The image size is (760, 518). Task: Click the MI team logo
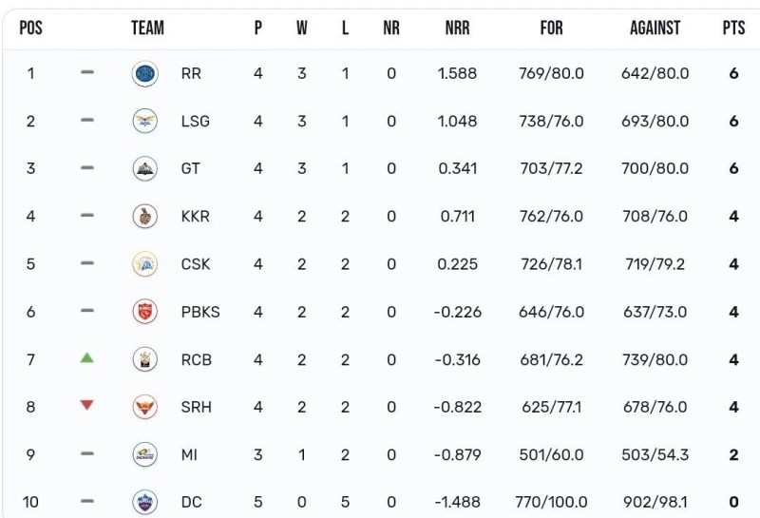[144, 454]
